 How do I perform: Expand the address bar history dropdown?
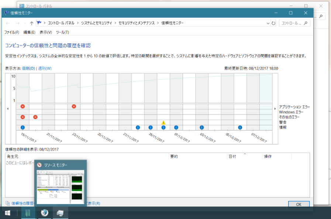point(268,23)
